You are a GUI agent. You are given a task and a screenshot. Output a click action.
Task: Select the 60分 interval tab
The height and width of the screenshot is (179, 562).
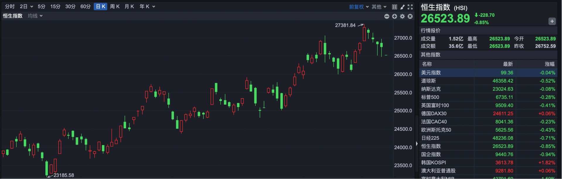85,6
